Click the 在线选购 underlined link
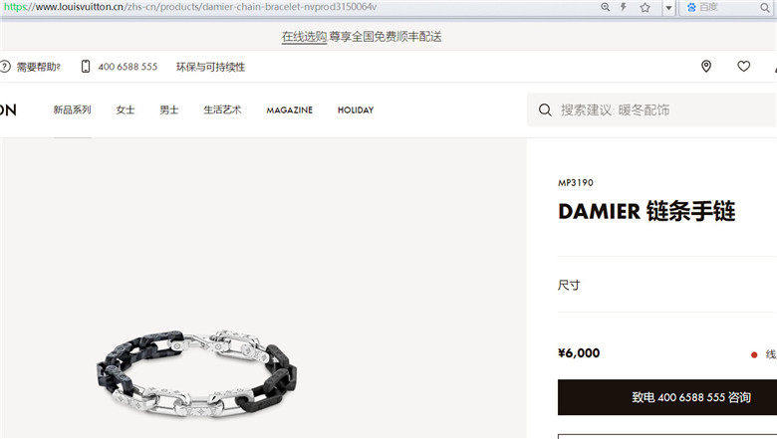 point(304,37)
